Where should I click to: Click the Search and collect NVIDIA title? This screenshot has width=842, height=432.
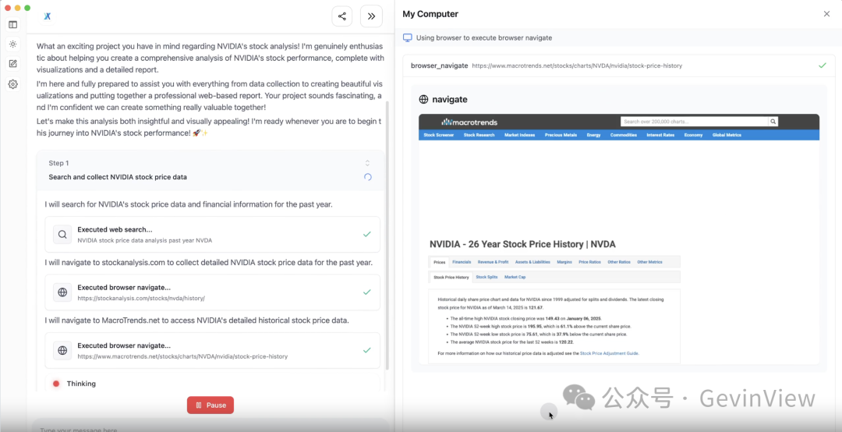coord(118,177)
